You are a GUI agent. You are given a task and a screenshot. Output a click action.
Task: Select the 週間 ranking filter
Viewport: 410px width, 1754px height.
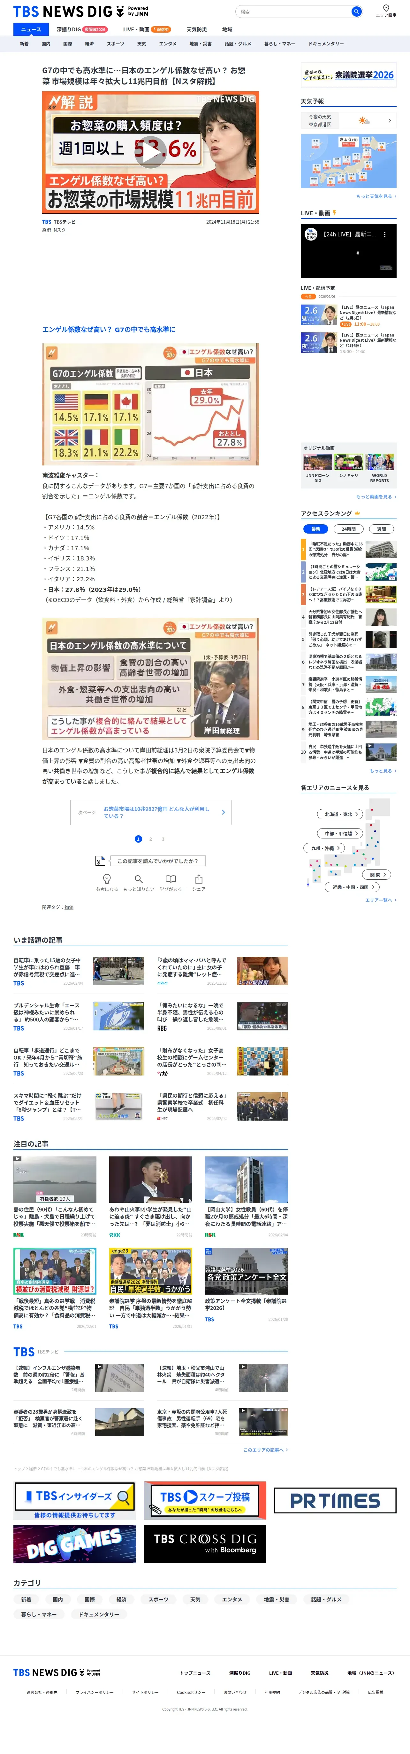382,528
